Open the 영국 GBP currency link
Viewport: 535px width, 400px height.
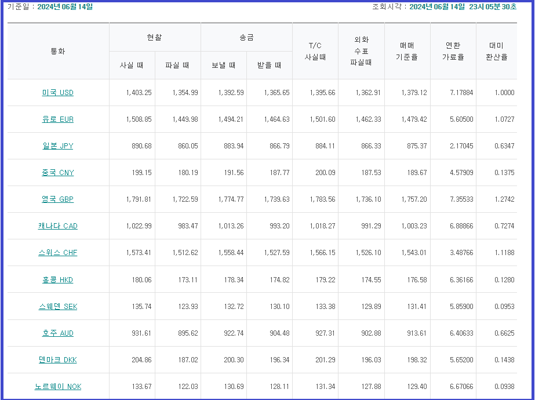57,199
